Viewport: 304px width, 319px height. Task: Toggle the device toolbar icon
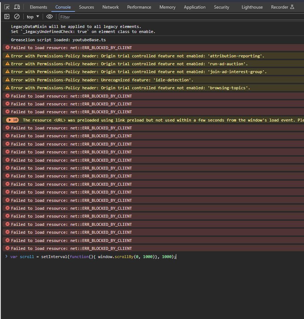(17, 7)
